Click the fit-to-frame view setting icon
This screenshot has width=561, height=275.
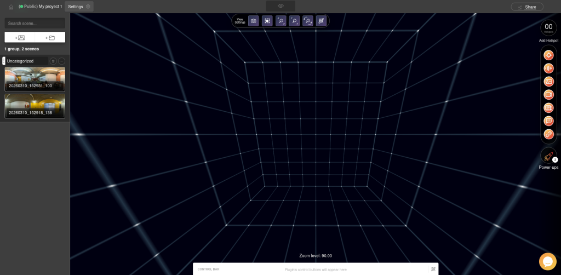point(267,21)
